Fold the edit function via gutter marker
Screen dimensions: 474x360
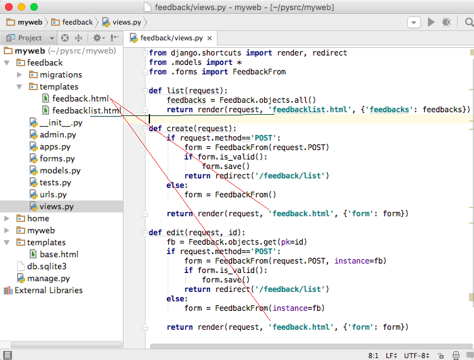(145, 233)
